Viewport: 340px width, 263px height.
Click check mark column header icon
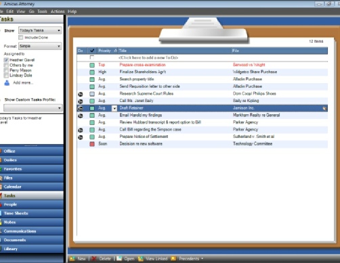(92, 51)
